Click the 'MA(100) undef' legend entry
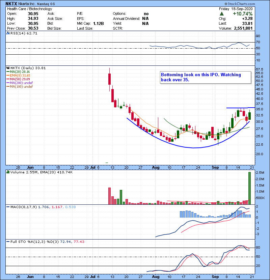This screenshot has height=280, width=270. click(x=21, y=87)
